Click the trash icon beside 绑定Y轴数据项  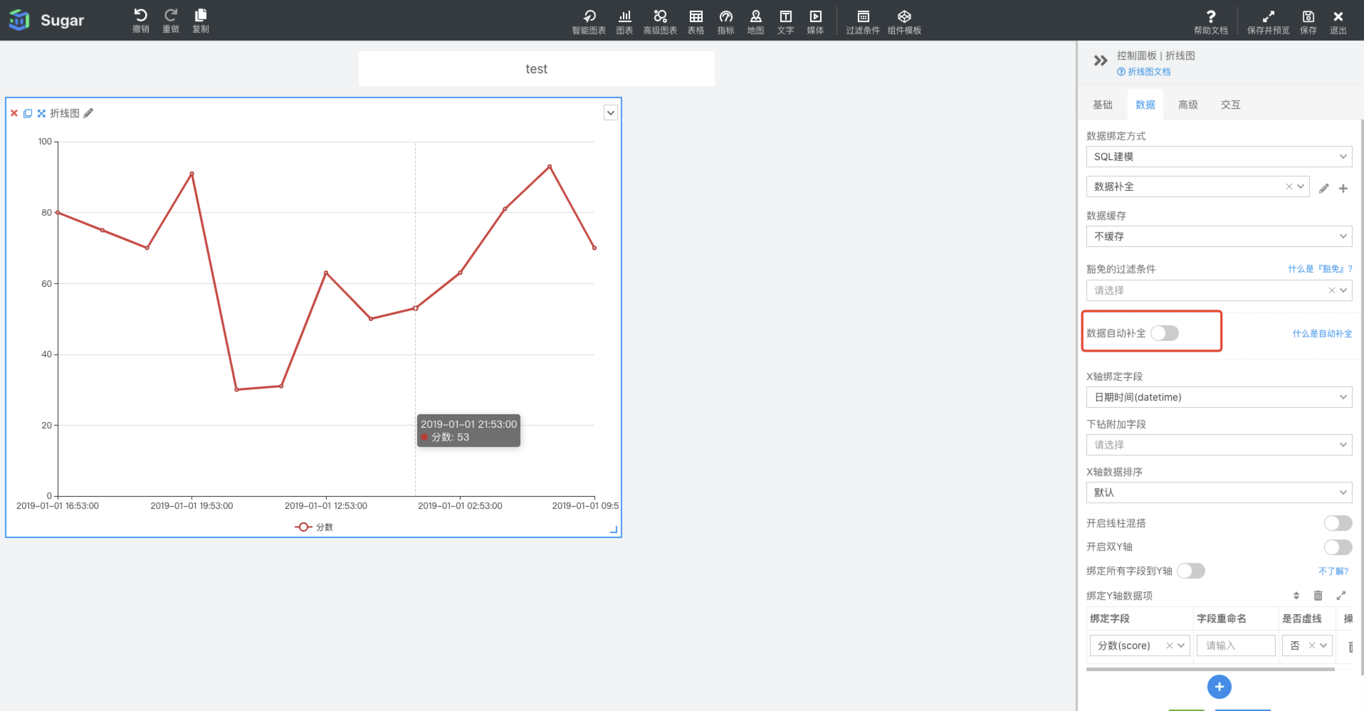click(1318, 596)
